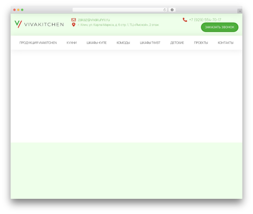Click the red close window dot

[x=15, y=10]
